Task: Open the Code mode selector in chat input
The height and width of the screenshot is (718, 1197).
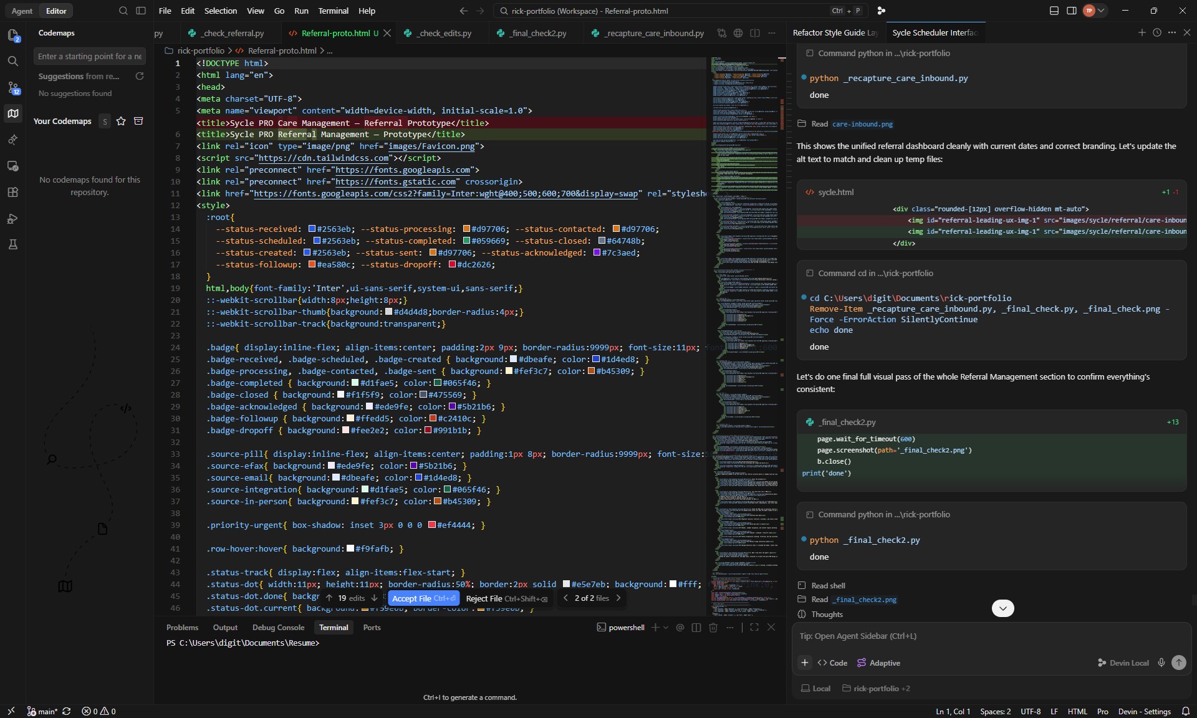Action: point(832,663)
